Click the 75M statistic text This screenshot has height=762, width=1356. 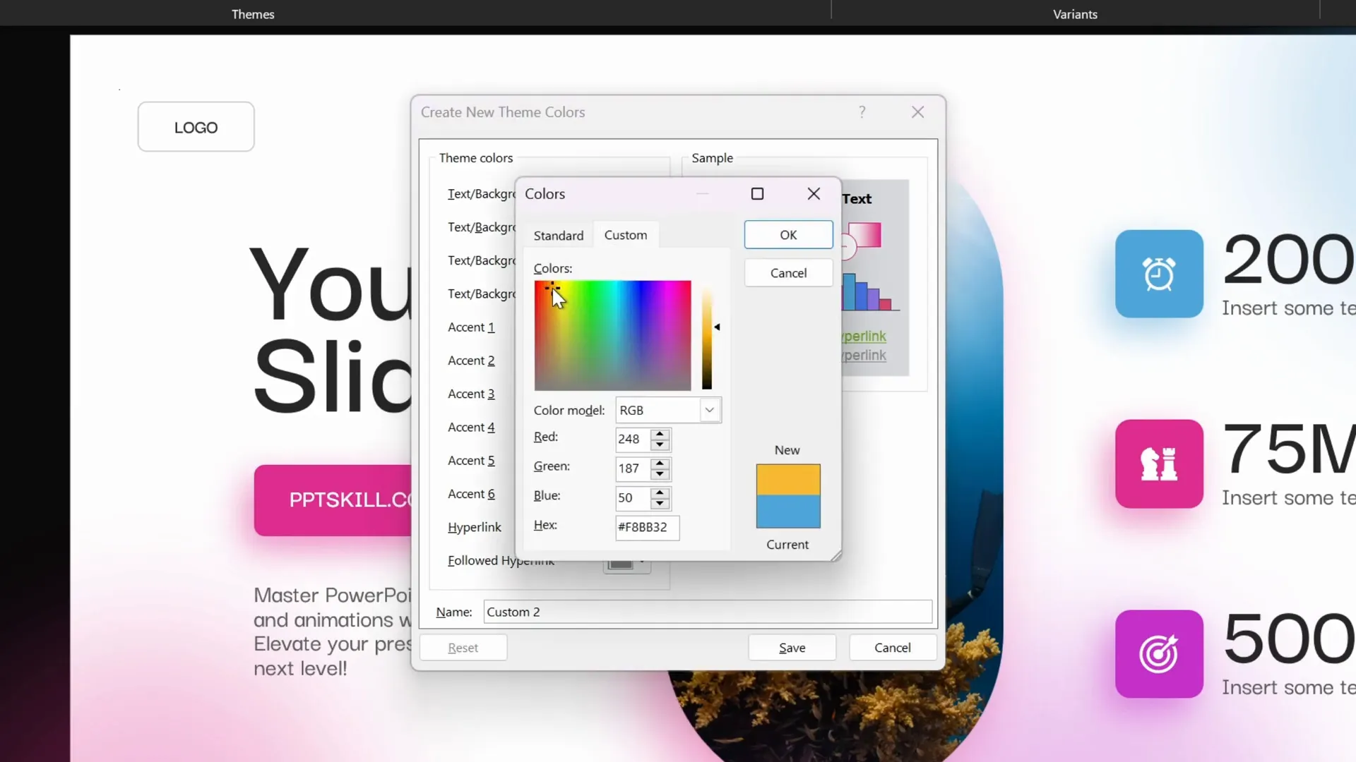point(1289,449)
